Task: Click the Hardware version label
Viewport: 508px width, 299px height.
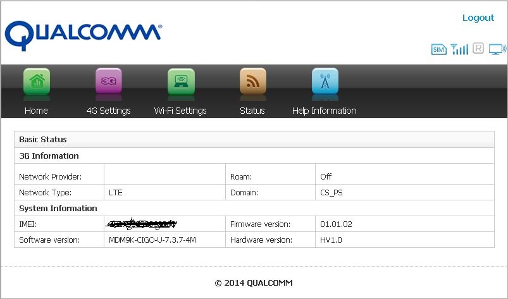Action: (x=261, y=240)
